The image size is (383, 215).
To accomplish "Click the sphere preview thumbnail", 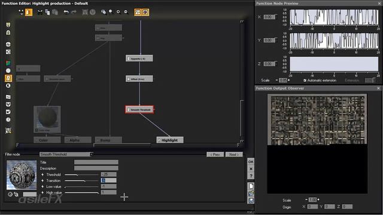I will pos(22,175).
